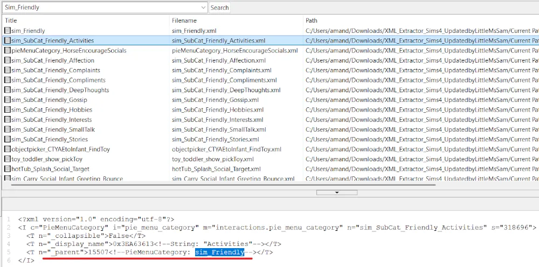Click file icon next to sim_SubCat_Friendly_Hobbies
This screenshot has height=267, width=539.
(7, 109)
